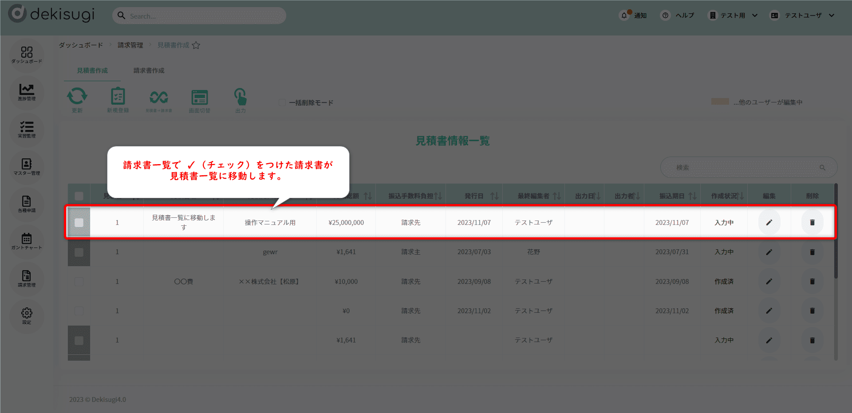Click the pencil edit icon for 操作マニュアル用 row

(769, 222)
